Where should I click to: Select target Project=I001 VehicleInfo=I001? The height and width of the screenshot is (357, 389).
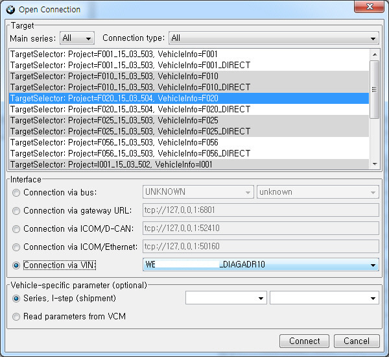(x=189, y=164)
